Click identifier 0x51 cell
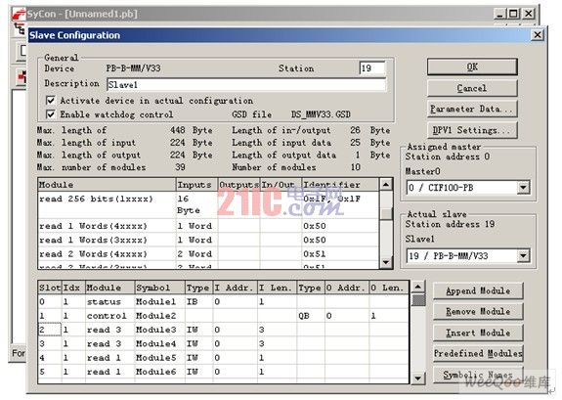The width and height of the screenshot is (562, 400). coord(340,253)
